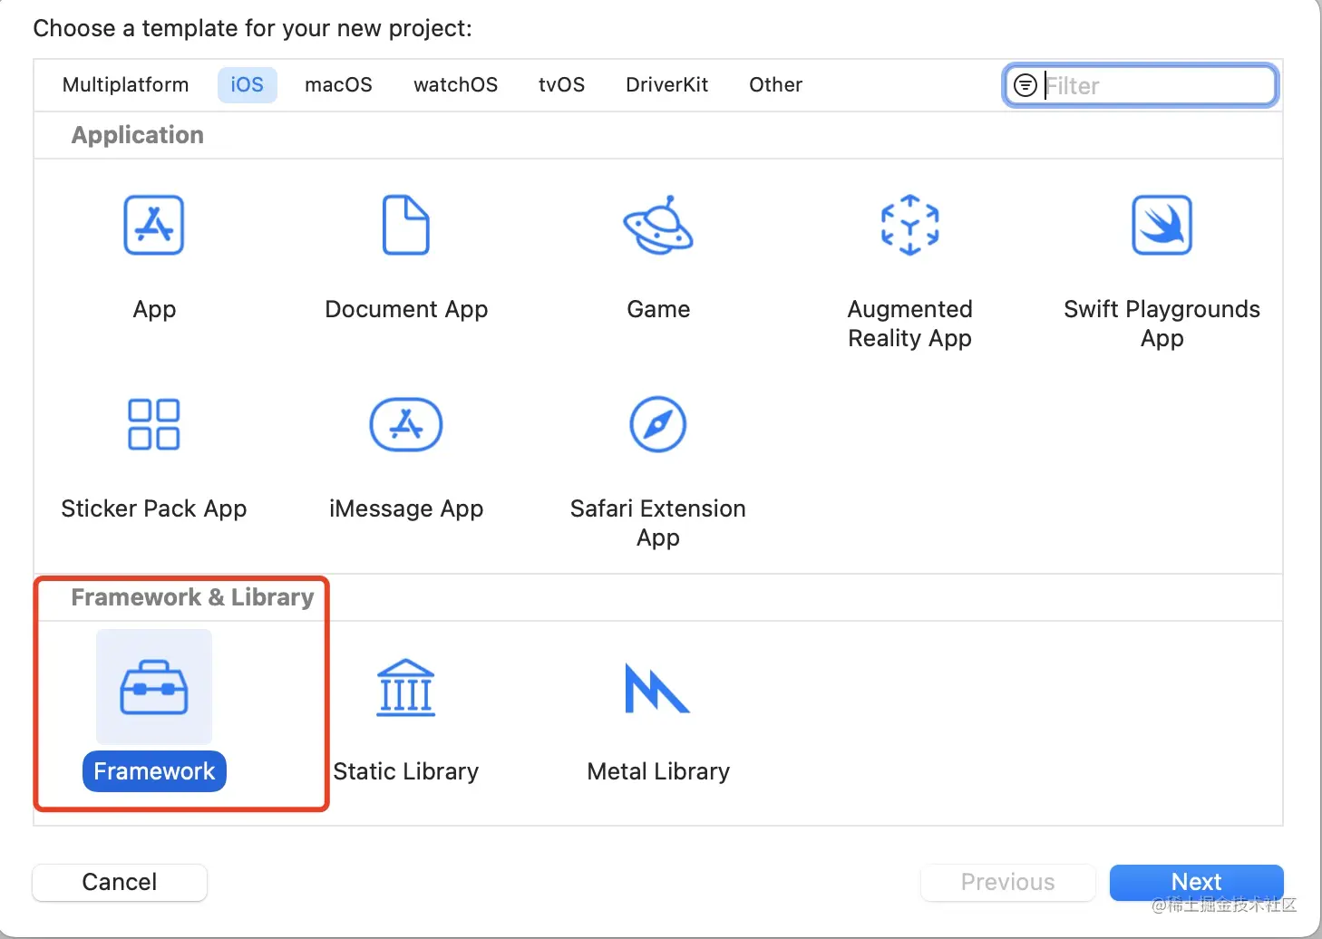Click the 'Metal Library' label
Viewport: 1322px width, 939px height.
click(x=658, y=771)
